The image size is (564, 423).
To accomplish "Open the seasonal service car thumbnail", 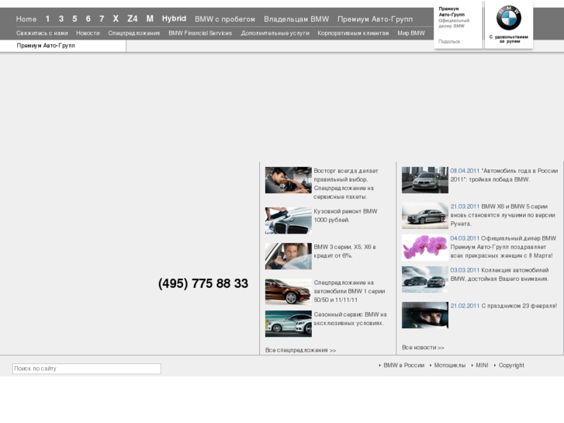I will click(289, 324).
